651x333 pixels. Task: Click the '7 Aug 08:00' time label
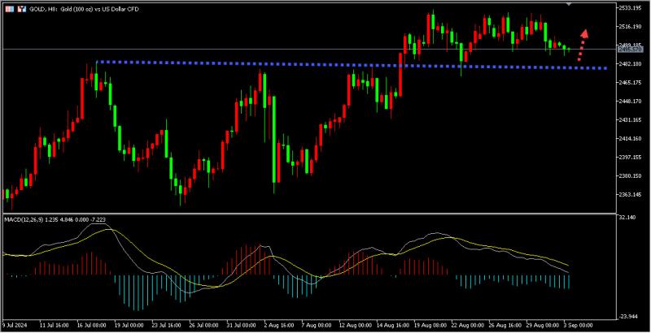315,325
